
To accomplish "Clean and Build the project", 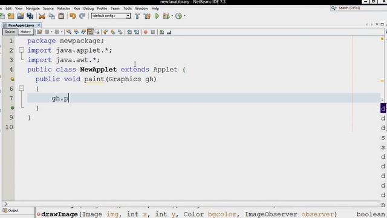I will [147, 16].
